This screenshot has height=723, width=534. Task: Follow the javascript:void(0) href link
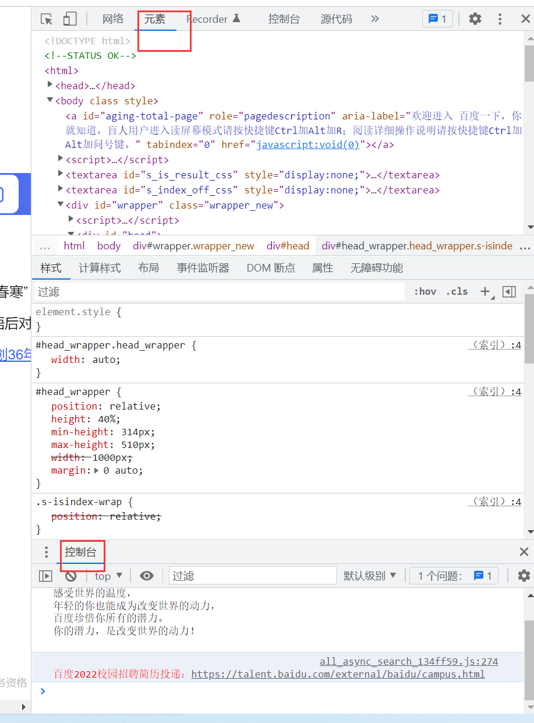[308, 144]
